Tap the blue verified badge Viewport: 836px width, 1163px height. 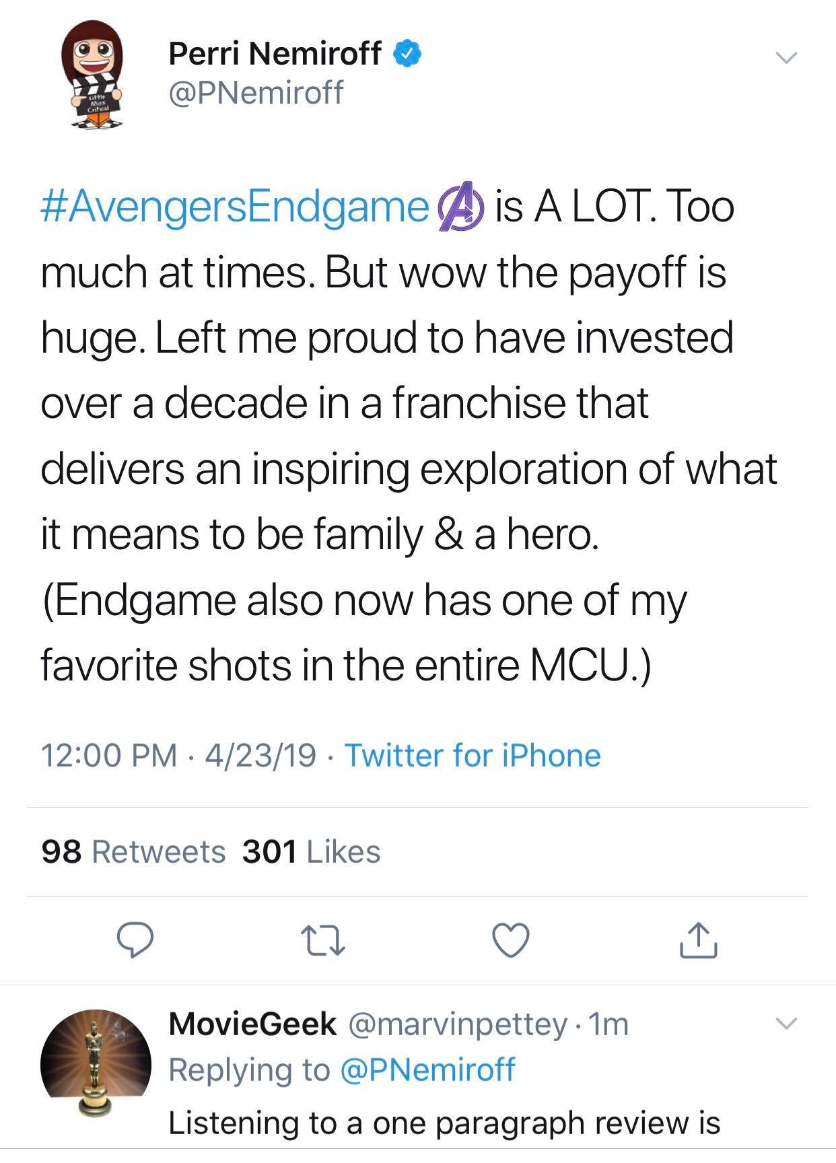click(407, 54)
